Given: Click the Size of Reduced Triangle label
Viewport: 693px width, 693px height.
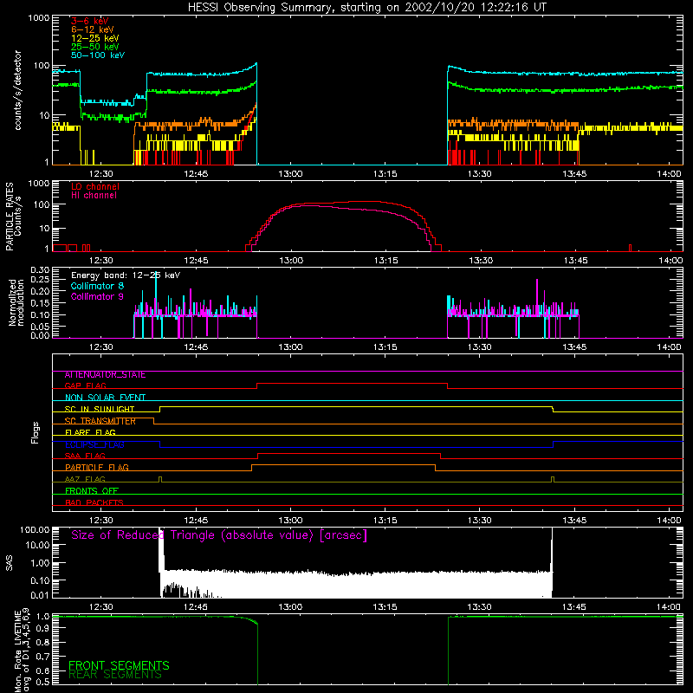Looking at the screenshot, I should pyautogui.click(x=219, y=535).
